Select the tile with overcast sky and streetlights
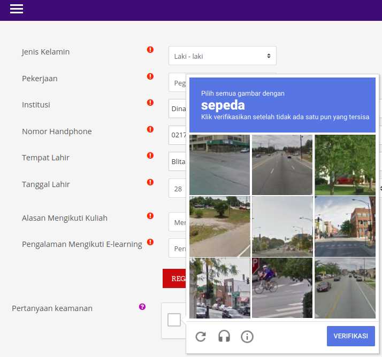 282,227
